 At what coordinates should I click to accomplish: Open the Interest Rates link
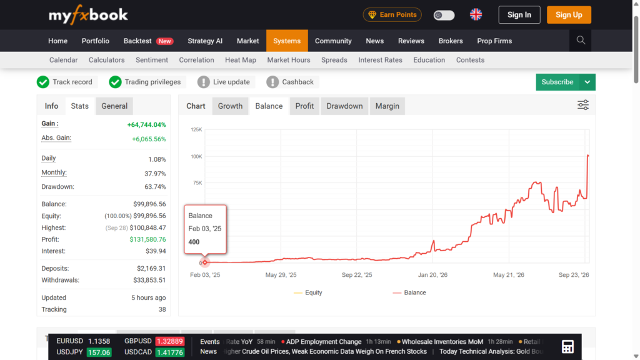coord(381,60)
